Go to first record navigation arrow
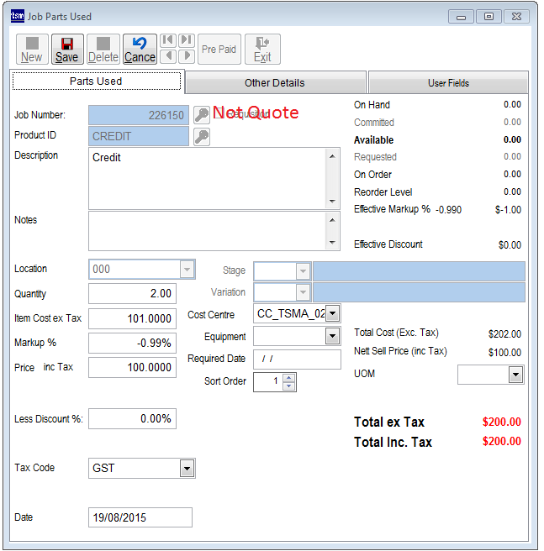 pyautogui.click(x=167, y=40)
